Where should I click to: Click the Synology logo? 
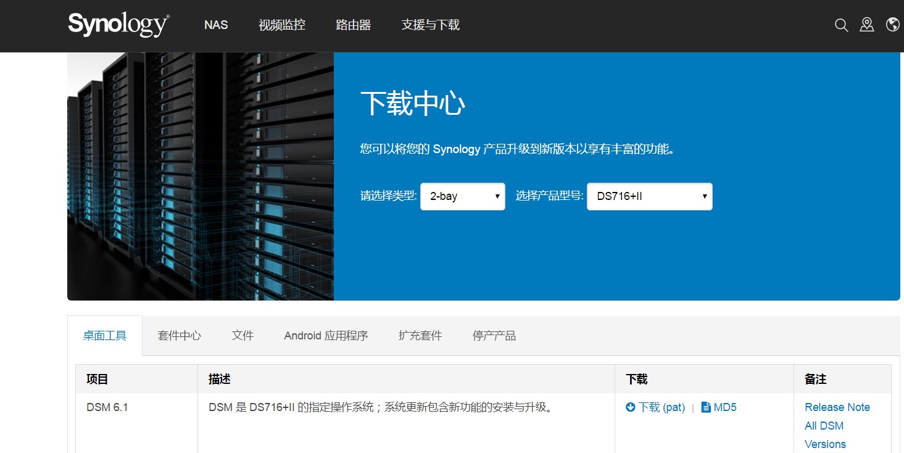coord(118,25)
